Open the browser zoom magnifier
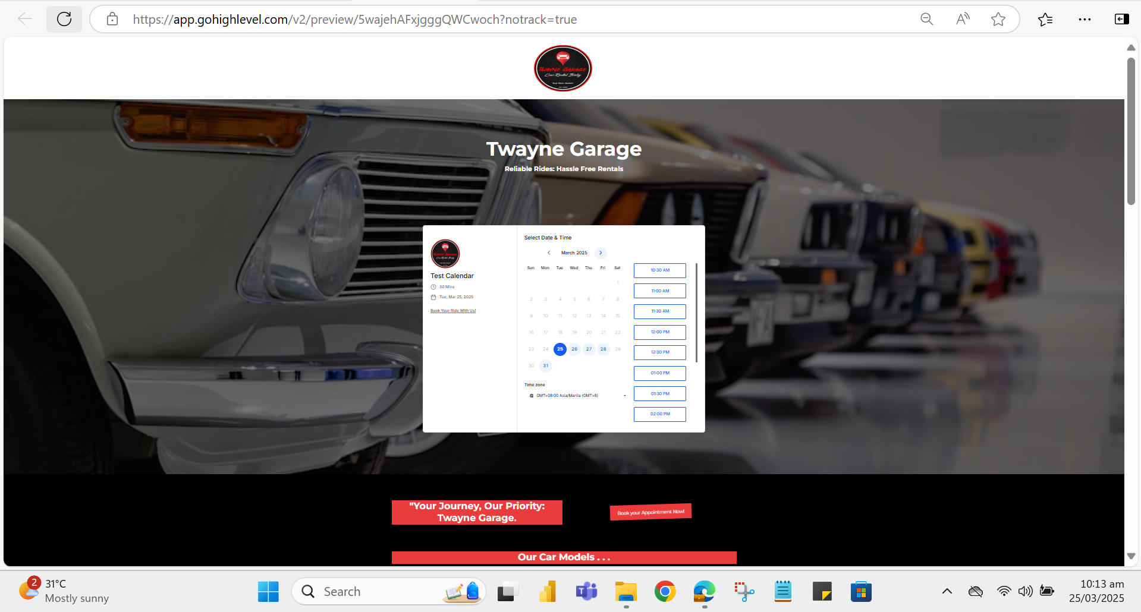Image resolution: width=1141 pixels, height=612 pixels. (926, 19)
